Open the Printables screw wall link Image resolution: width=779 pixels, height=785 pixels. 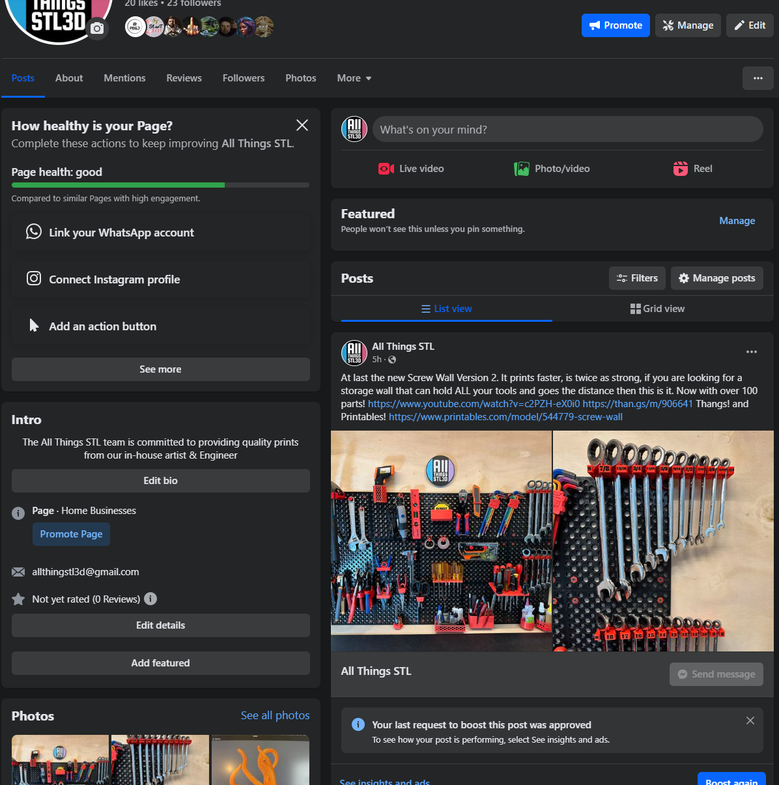[505, 416]
